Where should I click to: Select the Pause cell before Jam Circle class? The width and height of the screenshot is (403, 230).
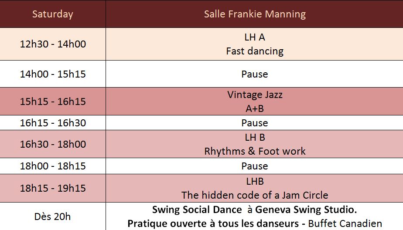[254, 166]
